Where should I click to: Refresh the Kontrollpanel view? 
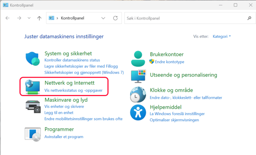click(115, 18)
